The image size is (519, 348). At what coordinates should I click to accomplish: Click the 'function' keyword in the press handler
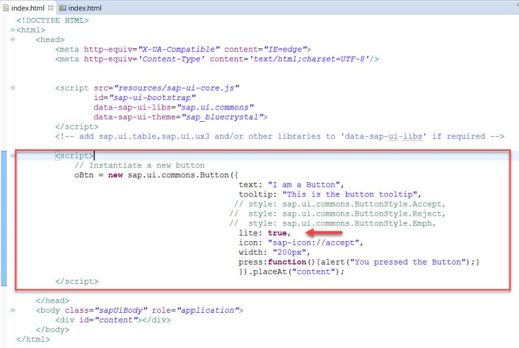tap(287, 262)
